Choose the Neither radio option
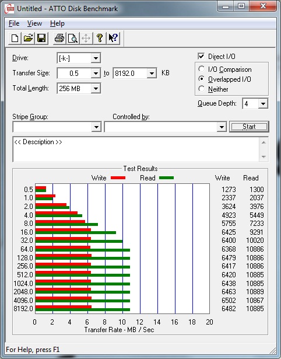281x359 pixels. tap(202, 89)
